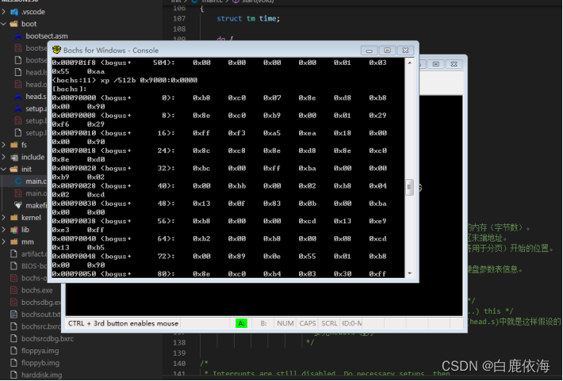Screen dimensions: 563x381
Task: Collapse the init folder chevron
Action: pos(4,170)
